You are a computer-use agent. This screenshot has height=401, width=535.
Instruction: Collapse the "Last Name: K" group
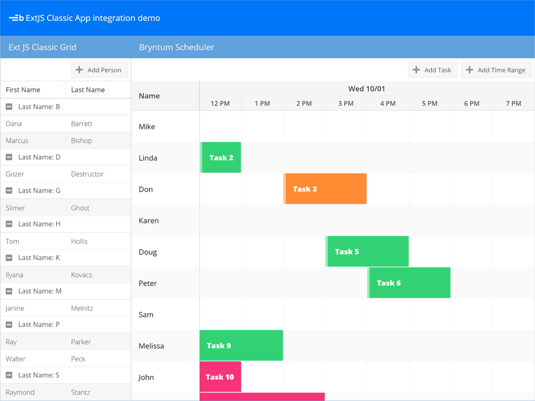pyautogui.click(x=8, y=257)
